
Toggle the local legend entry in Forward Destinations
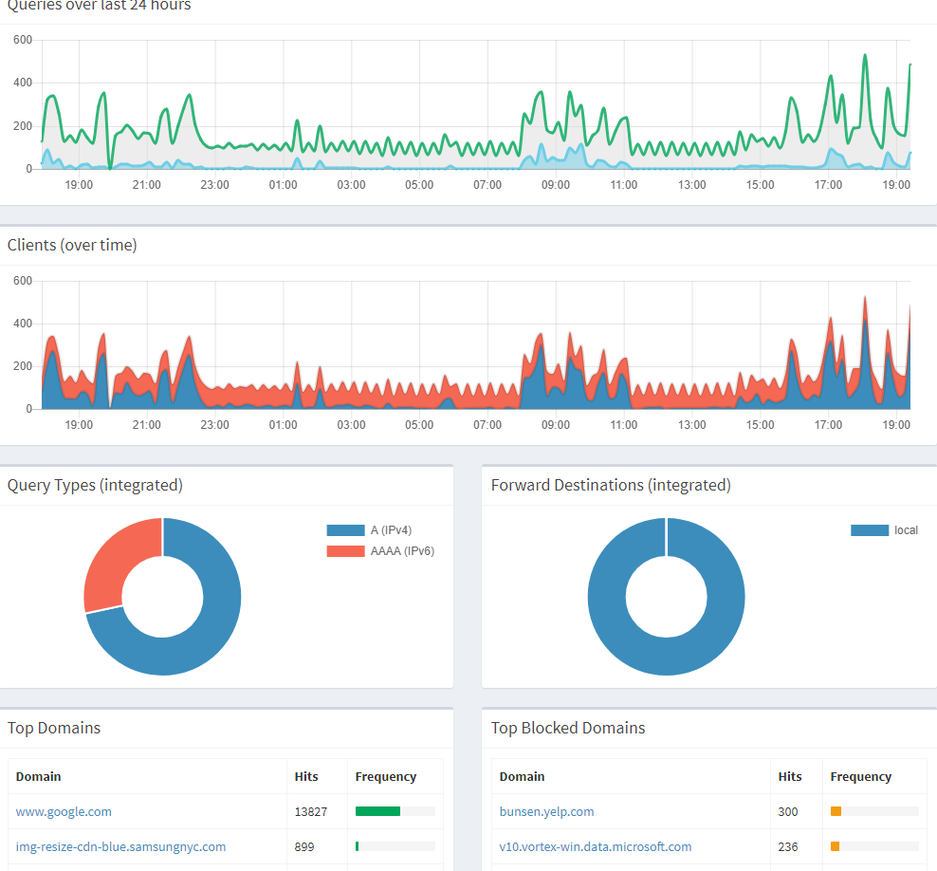click(x=885, y=530)
